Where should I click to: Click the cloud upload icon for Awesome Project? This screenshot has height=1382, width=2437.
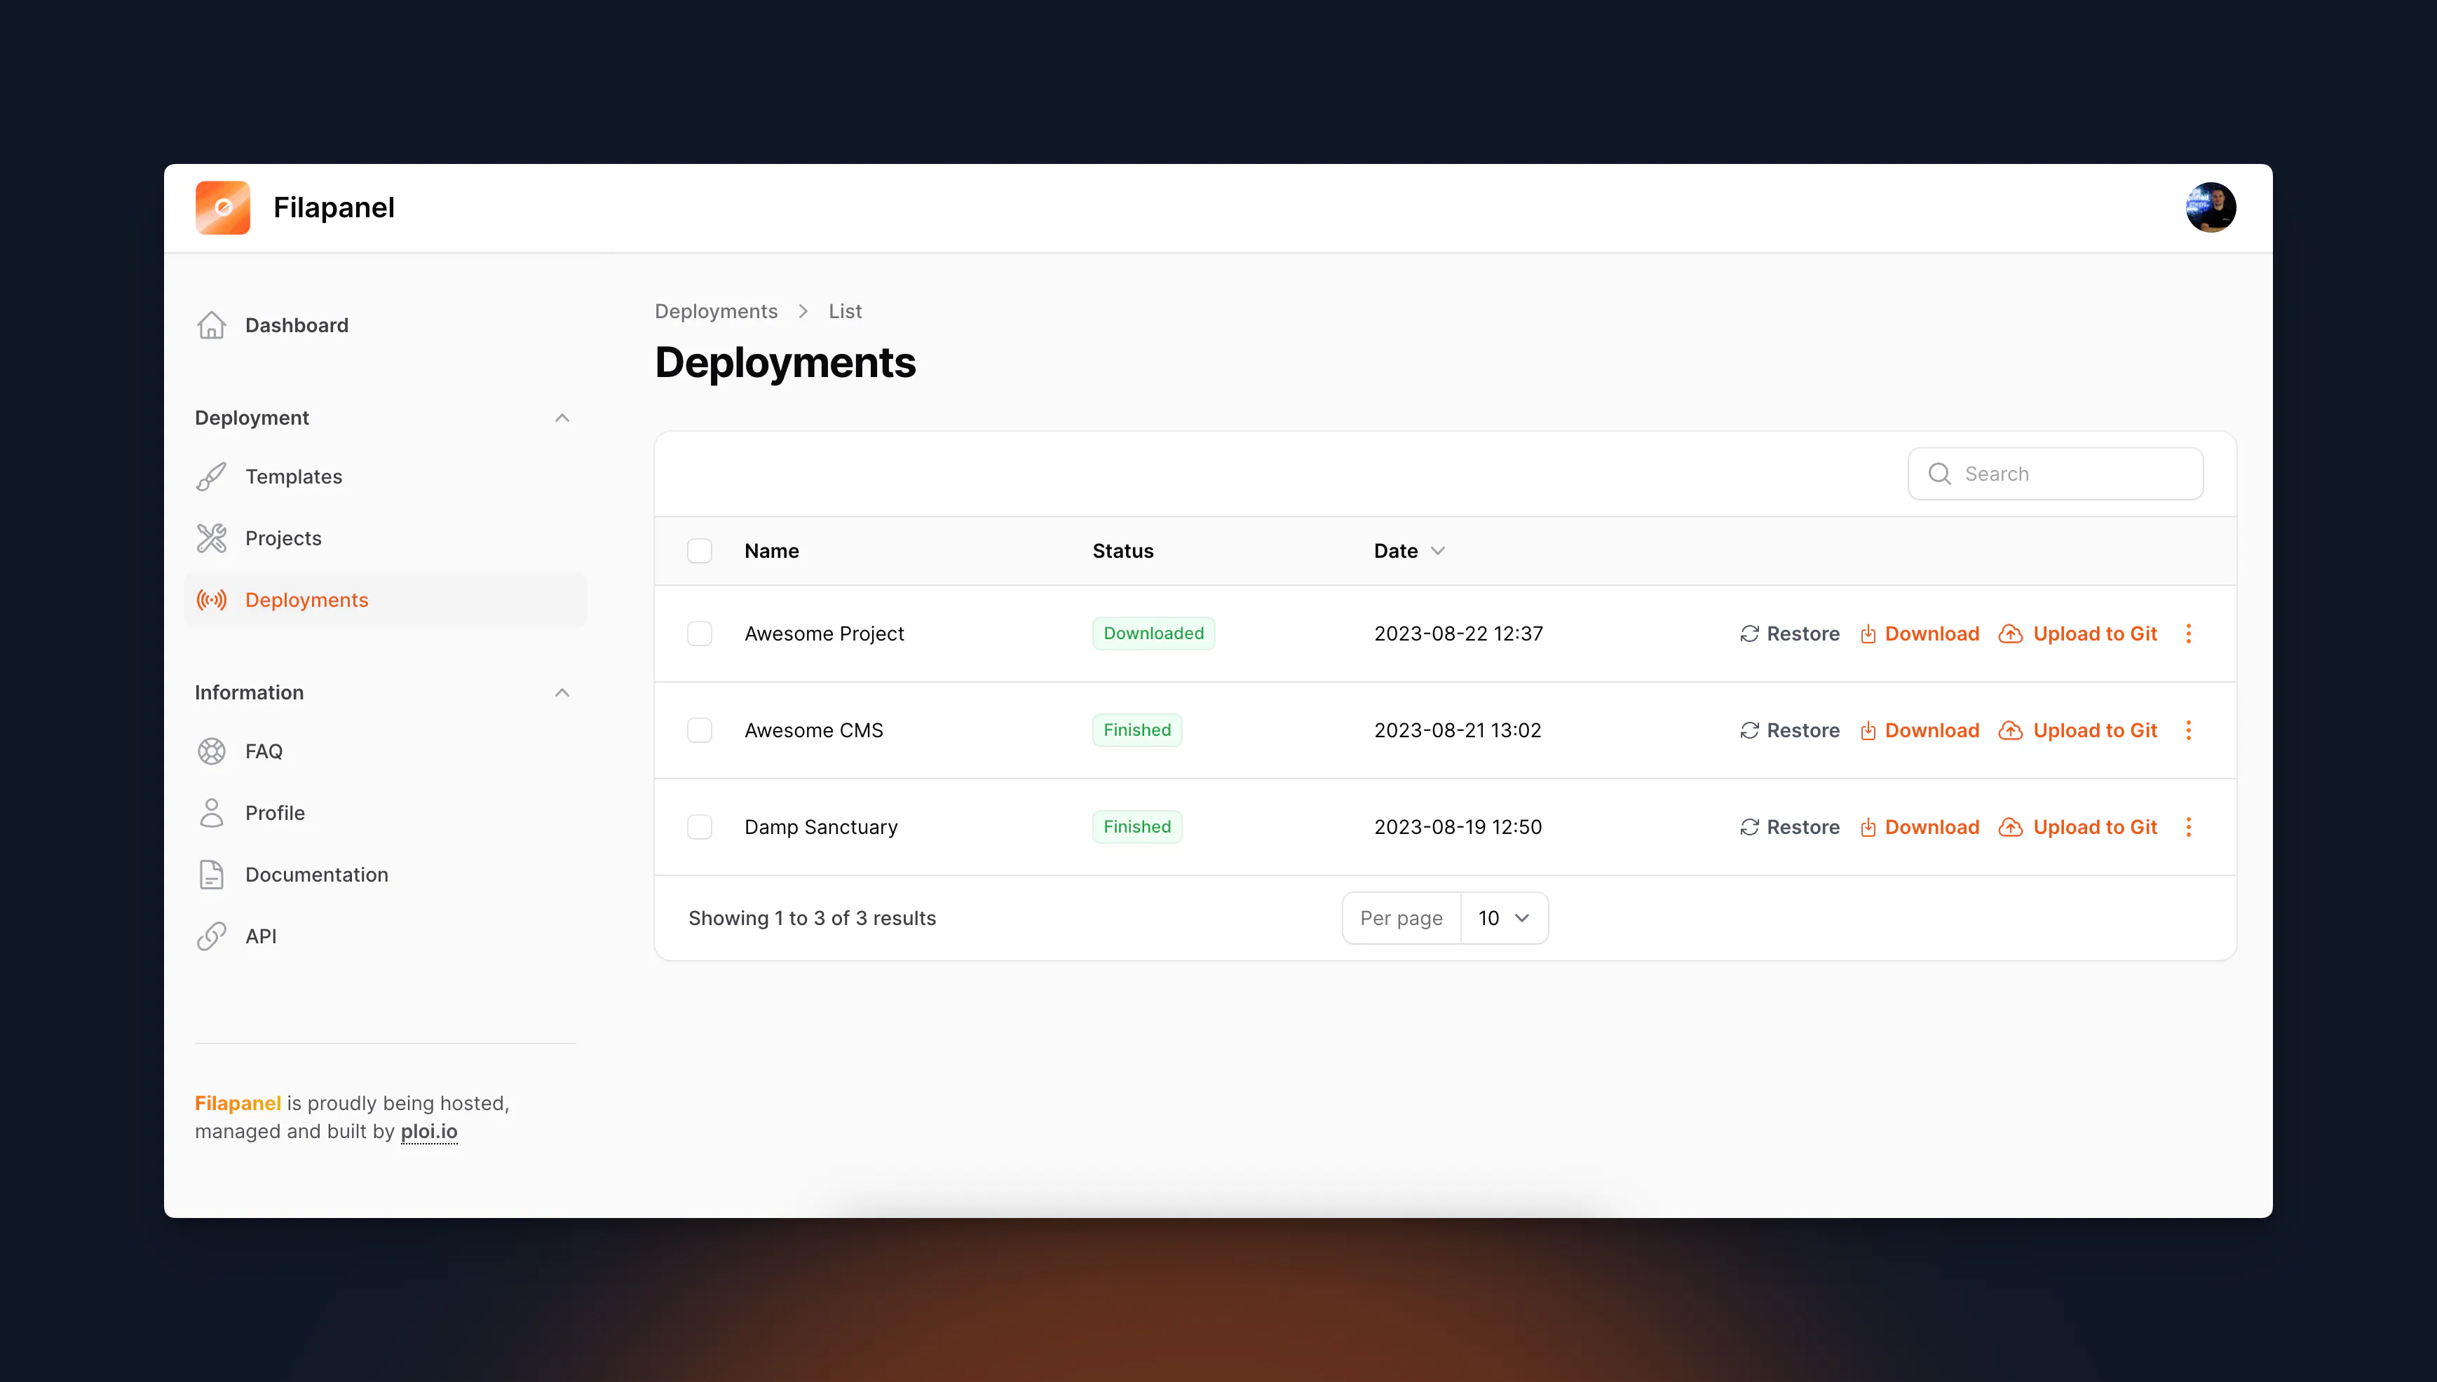(x=2011, y=634)
